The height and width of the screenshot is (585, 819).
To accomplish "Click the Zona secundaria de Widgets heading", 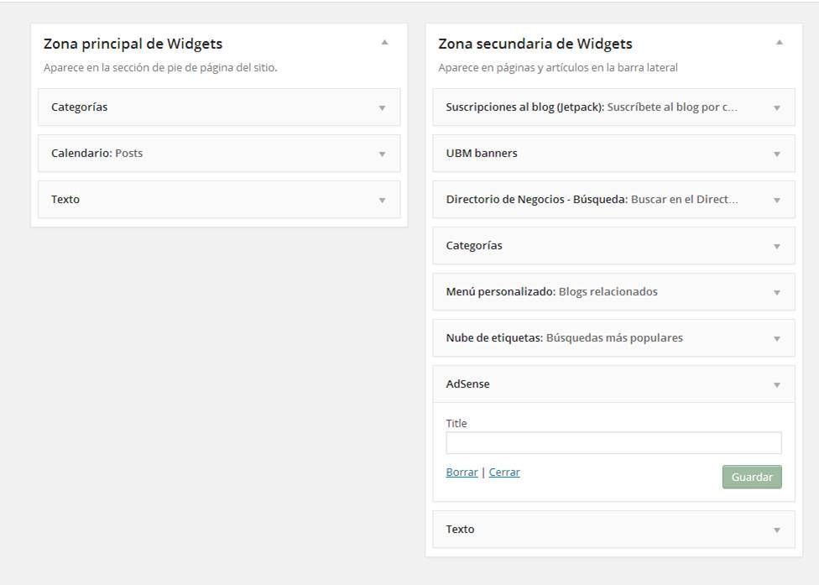I will 535,44.
